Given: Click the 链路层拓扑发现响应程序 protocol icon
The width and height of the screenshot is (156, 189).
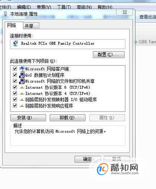Looking at the screenshot, I should (22, 106).
